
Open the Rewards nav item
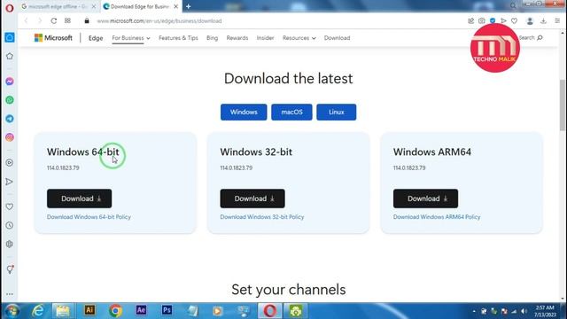tap(237, 38)
